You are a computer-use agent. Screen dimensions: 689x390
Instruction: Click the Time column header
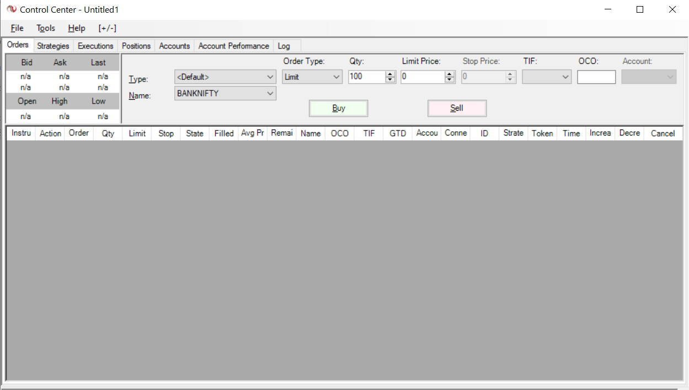(572, 133)
